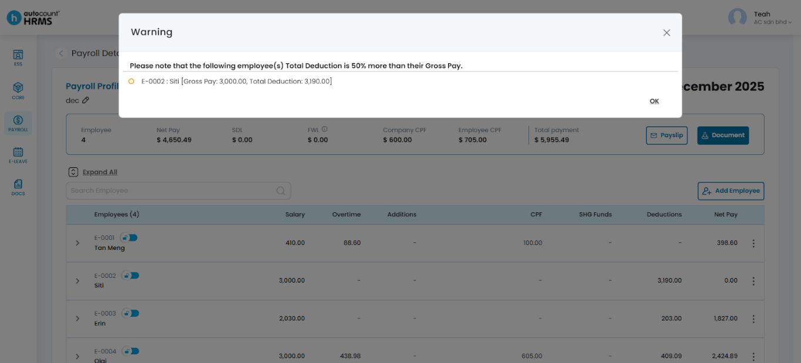Toggle the lock switch for E-0004
Screen dimensions: 801x363
[x=130, y=351]
